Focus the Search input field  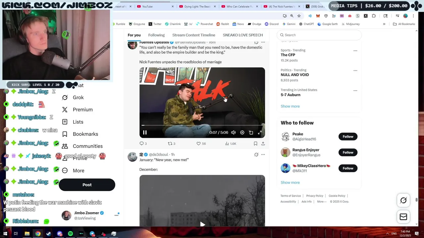pyautogui.click(x=319, y=35)
